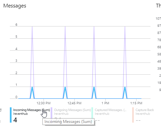
Task: Select the blue peak just before 1 PM
Action: coord(94,87)
